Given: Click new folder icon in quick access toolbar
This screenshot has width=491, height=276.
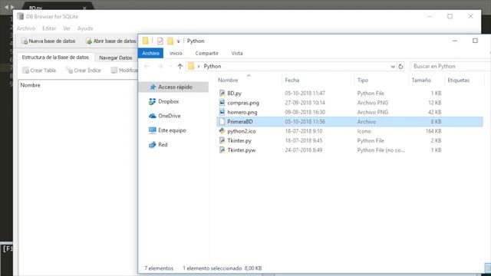Looking at the screenshot, I should 170,41.
